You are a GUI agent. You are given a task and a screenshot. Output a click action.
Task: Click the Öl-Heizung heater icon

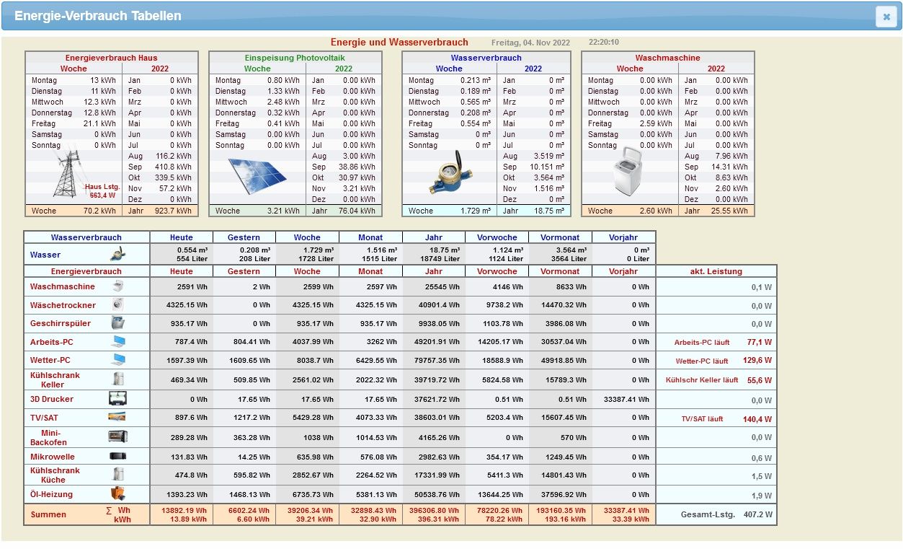coord(117,494)
